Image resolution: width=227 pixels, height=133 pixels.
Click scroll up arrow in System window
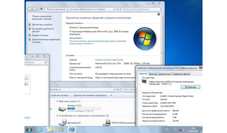tap(162, 14)
